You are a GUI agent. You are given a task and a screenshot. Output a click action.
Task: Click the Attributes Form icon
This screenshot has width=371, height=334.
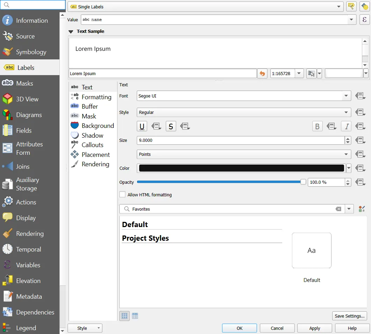[x=7, y=148]
